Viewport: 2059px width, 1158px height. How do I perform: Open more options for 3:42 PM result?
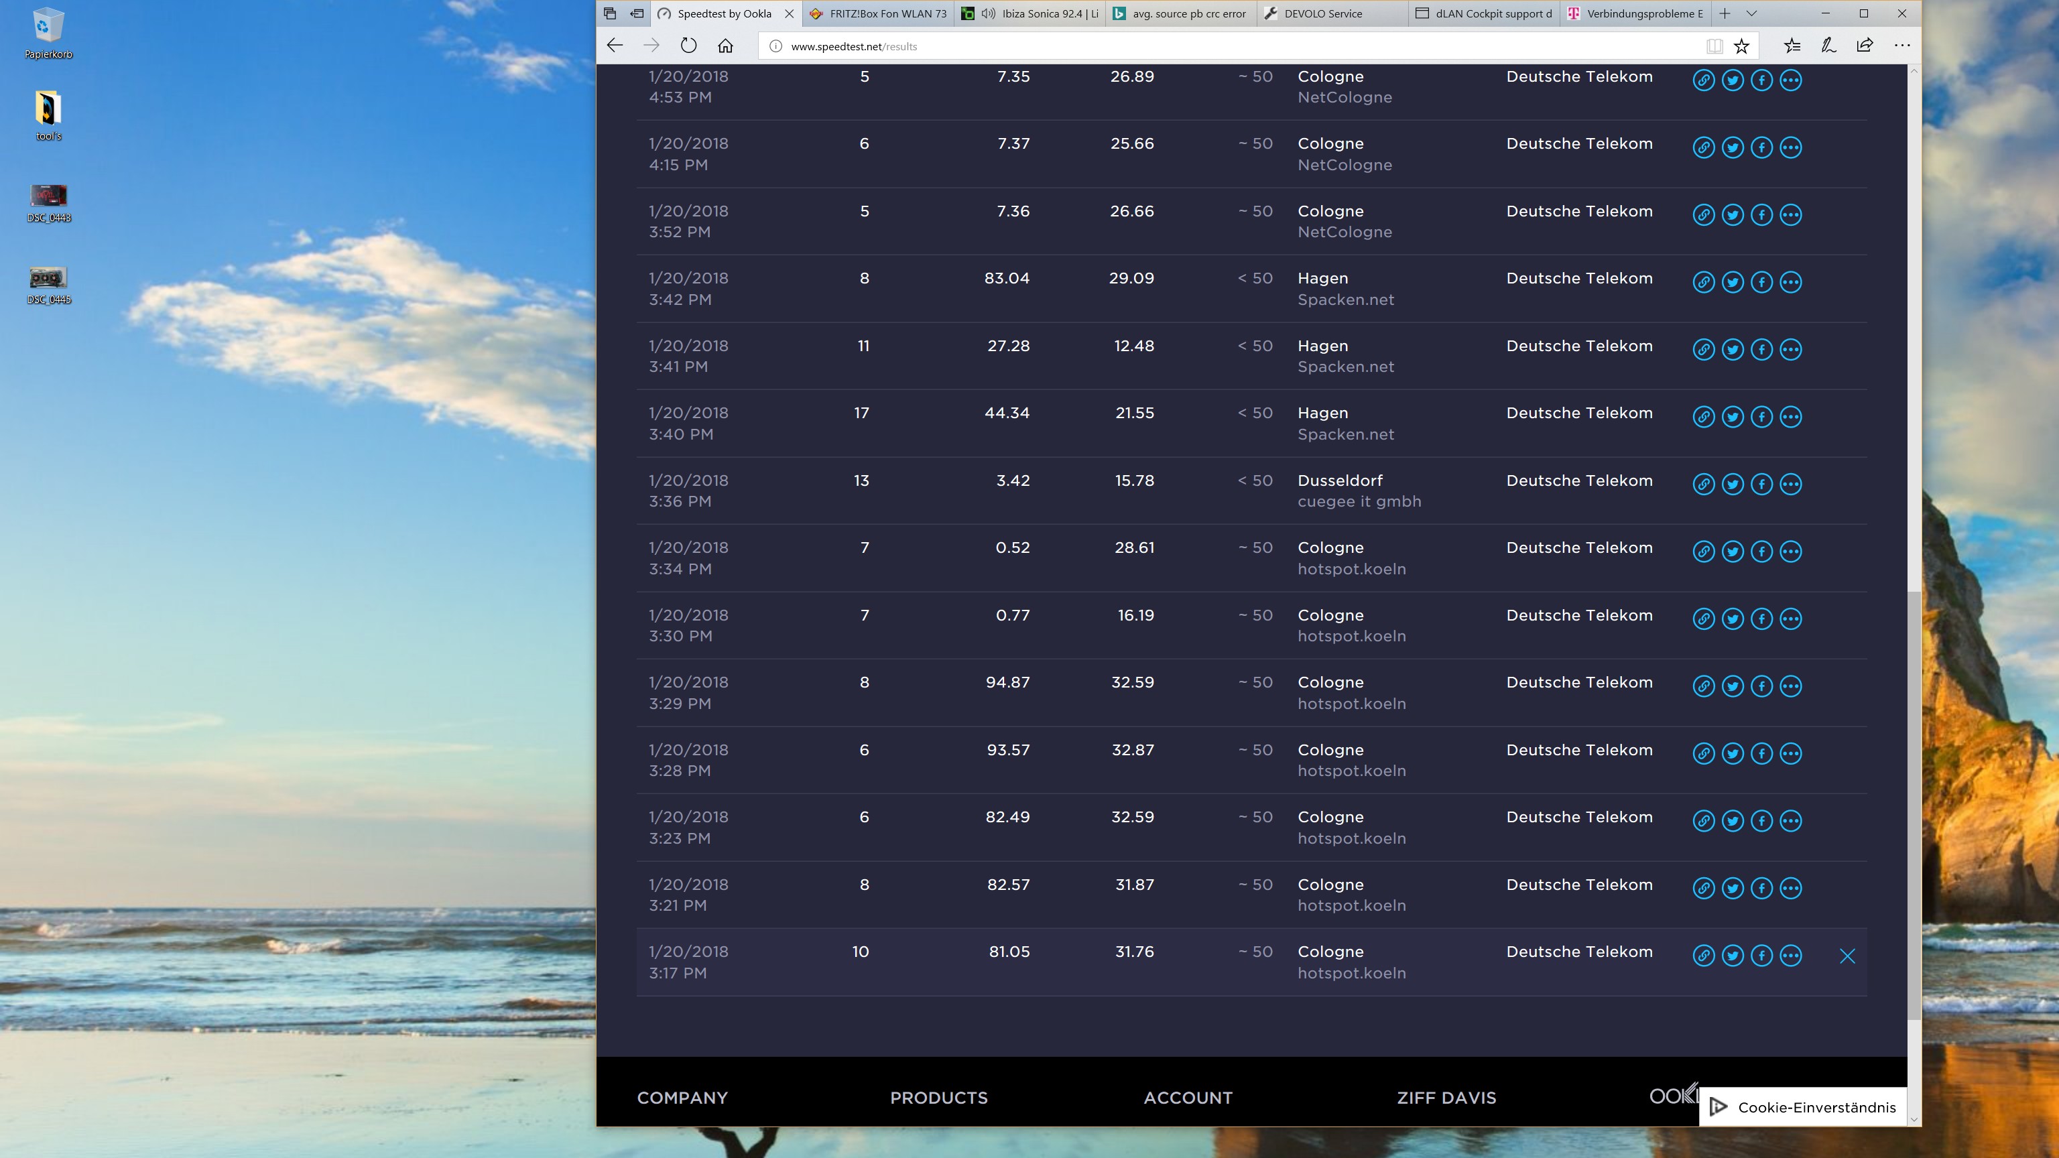point(1791,282)
